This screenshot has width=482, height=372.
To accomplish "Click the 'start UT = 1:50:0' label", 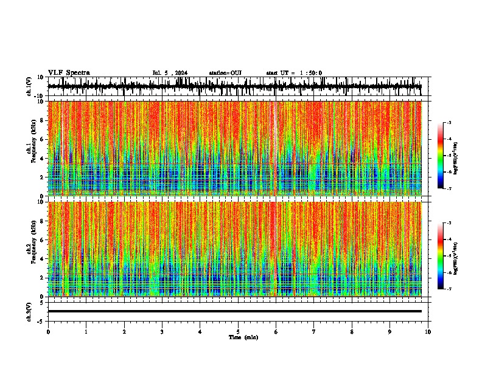I will pyautogui.click(x=294, y=73).
